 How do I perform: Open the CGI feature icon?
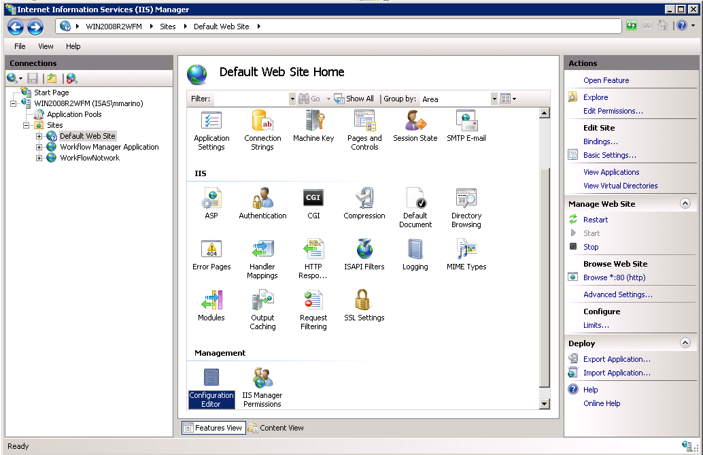tap(313, 198)
